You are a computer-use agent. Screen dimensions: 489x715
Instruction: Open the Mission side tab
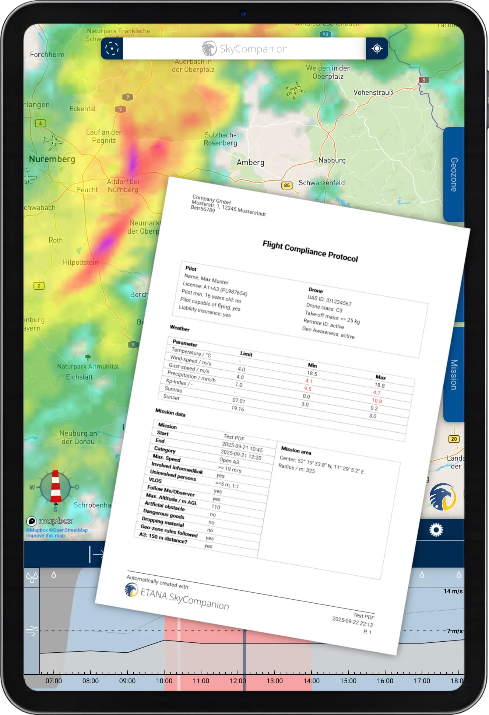click(x=454, y=374)
